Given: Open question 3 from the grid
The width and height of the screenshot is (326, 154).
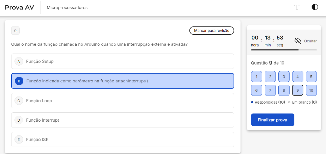Looking at the screenshot, I should coord(284,77).
